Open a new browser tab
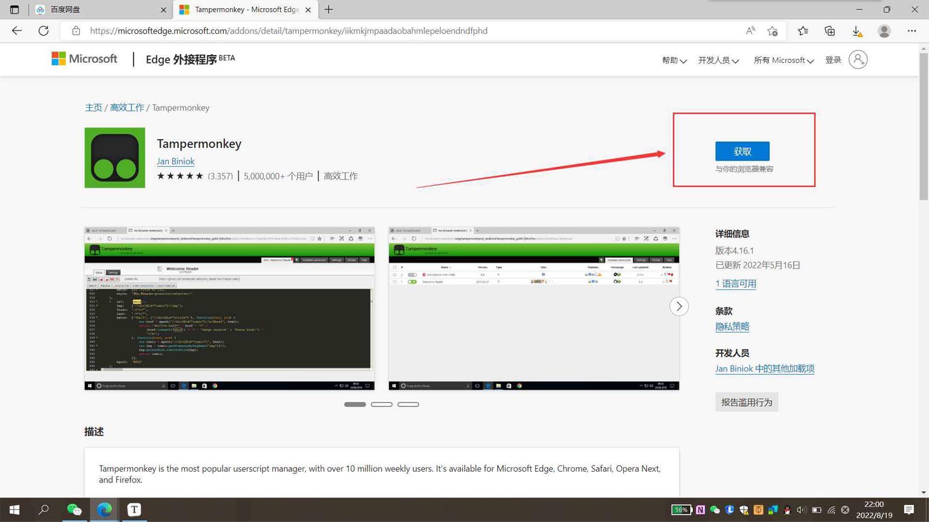The image size is (929, 522). [x=329, y=9]
